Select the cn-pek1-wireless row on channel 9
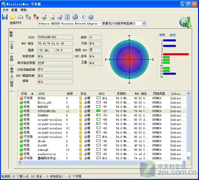The width and height of the screenshot is (199, 180). coord(102,120)
